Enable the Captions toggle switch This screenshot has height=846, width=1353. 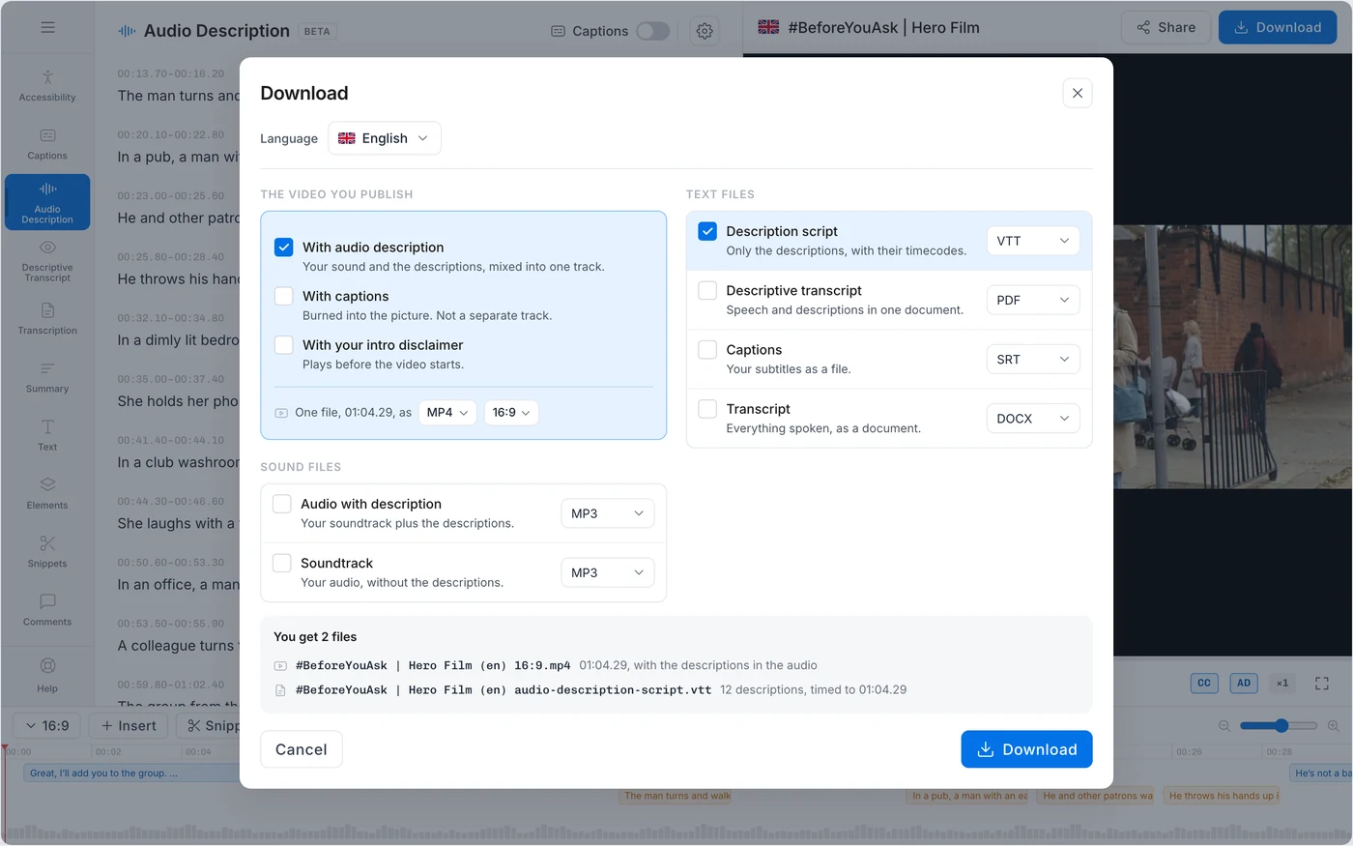click(653, 31)
